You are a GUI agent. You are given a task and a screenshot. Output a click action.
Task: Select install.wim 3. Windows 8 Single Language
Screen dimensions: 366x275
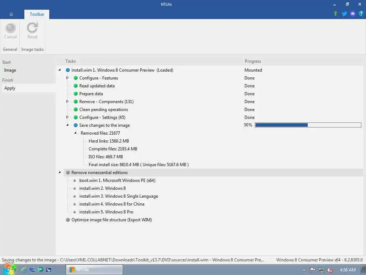point(119,196)
